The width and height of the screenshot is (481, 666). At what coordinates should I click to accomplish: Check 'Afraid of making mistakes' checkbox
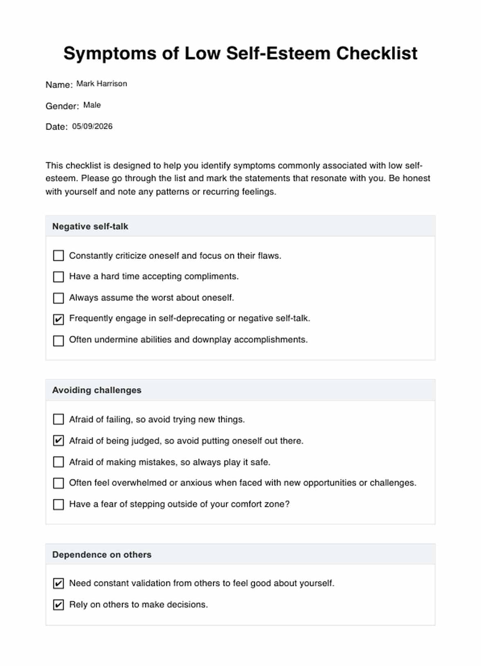58,462
